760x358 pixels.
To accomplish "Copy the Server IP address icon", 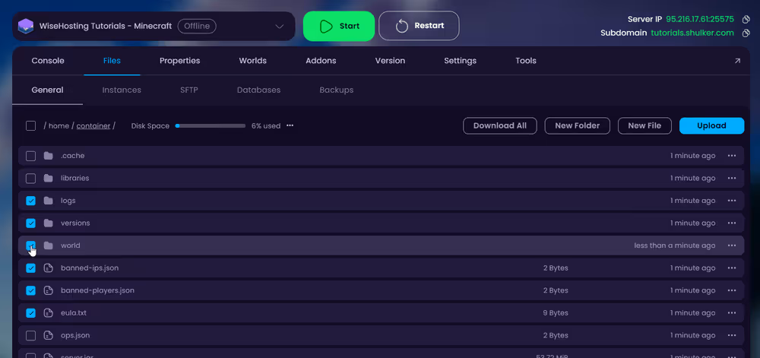I will pyautogui.click(x=746, y=19).
